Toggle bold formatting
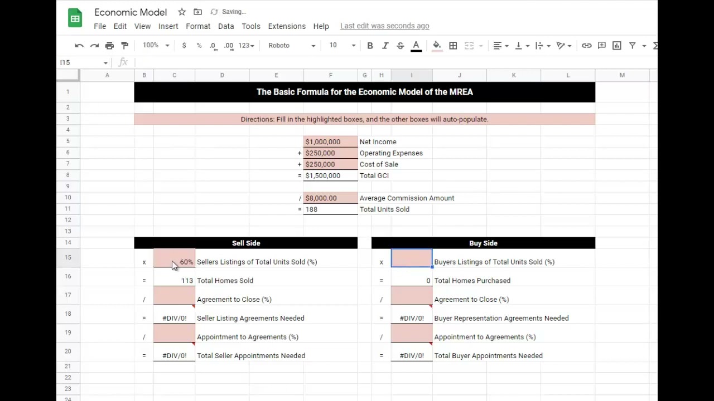The width and height of the screenshot is (714, 401). (370, 46)
